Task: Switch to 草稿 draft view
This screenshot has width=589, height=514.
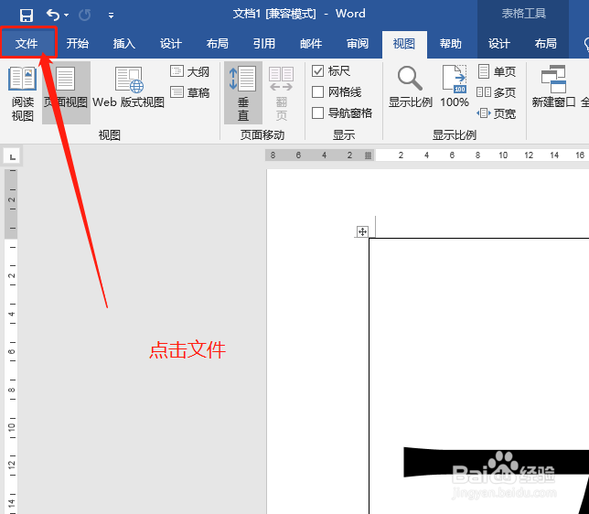Action: [x=189, y=92]
